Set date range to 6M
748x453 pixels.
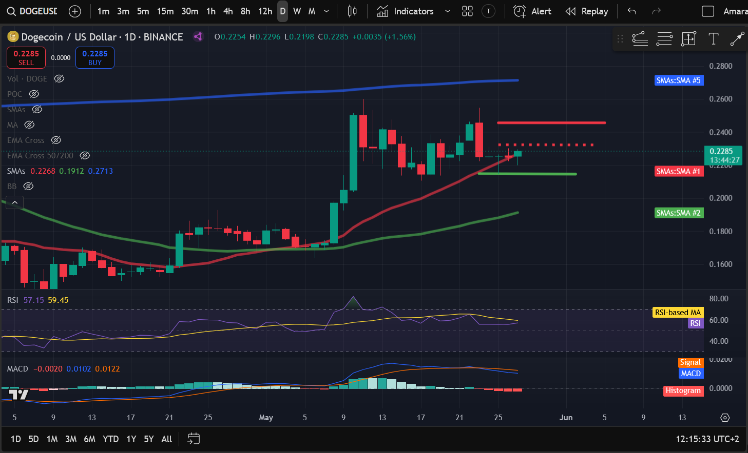(89, 439)
